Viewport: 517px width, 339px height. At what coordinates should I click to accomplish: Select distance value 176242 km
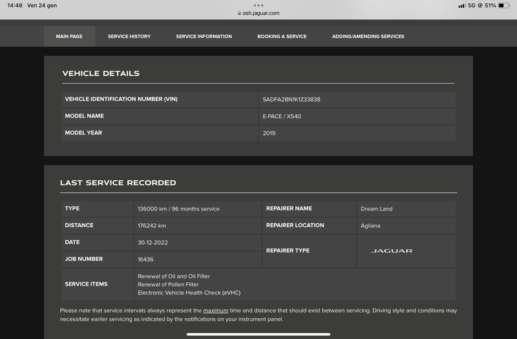[152, 225]
